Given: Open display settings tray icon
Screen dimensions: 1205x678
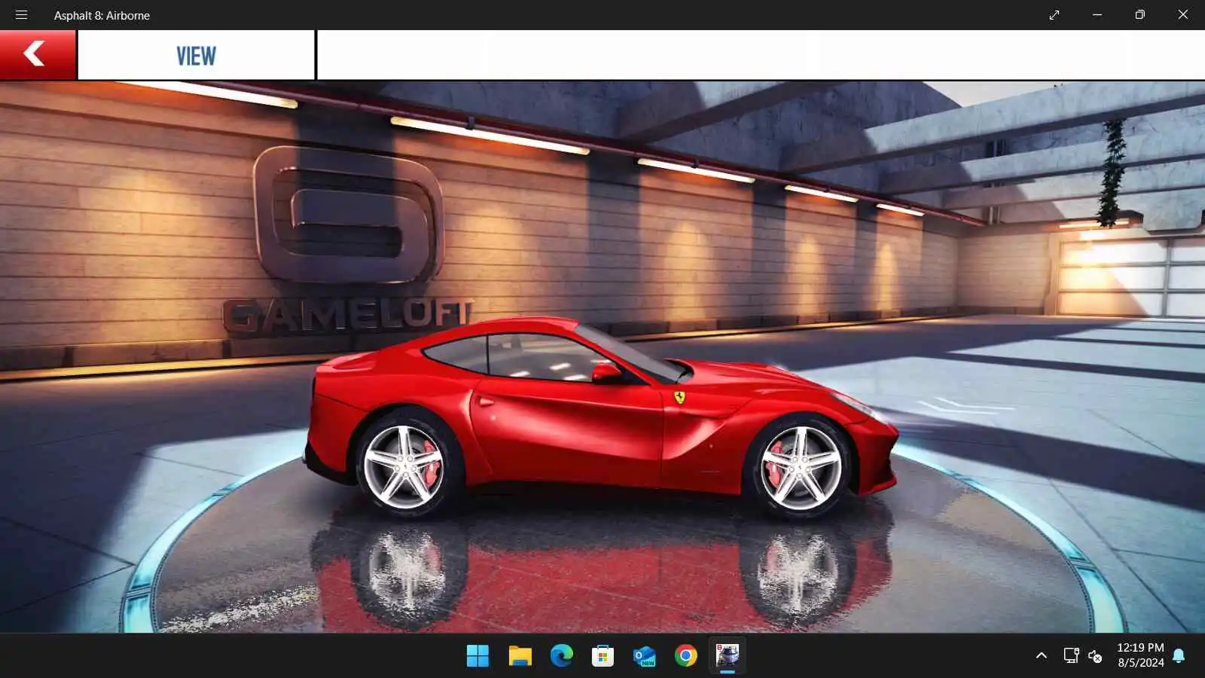Looking at the screenshot, I should click(x=1071, y=655).
